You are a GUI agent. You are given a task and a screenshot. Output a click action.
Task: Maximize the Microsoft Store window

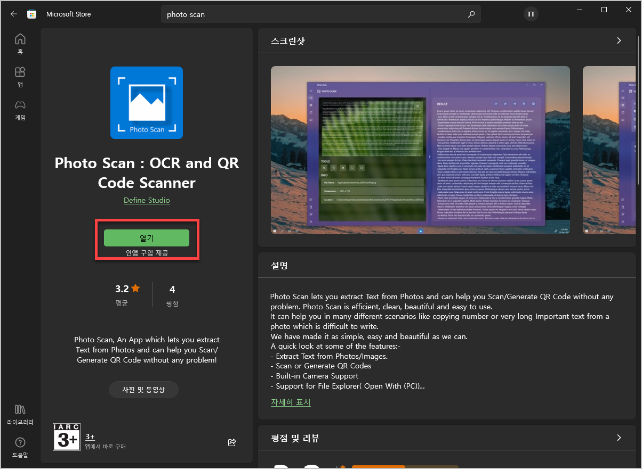(604, 10)
